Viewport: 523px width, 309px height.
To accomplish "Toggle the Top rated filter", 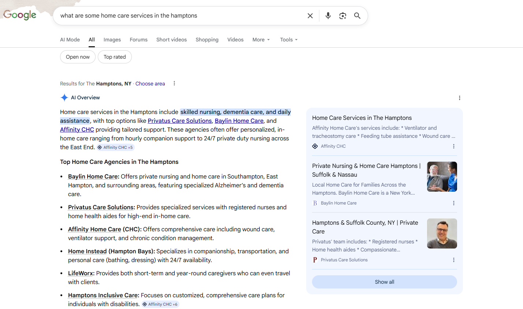I will pyautogui.click(x=115, y=57).
